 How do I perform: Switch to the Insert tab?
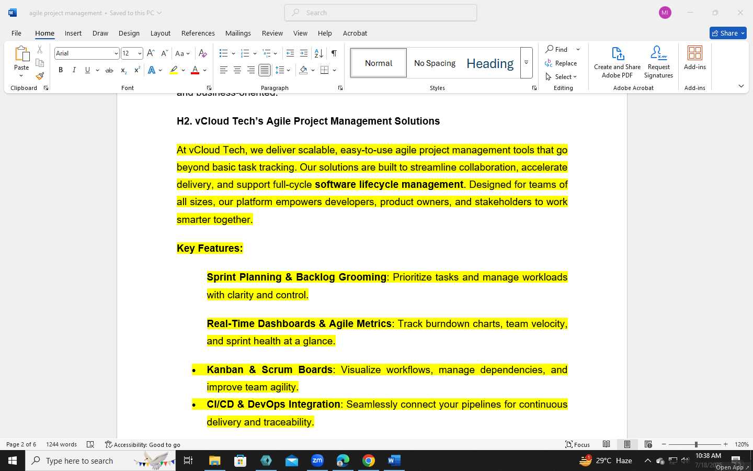click(73, 33)
